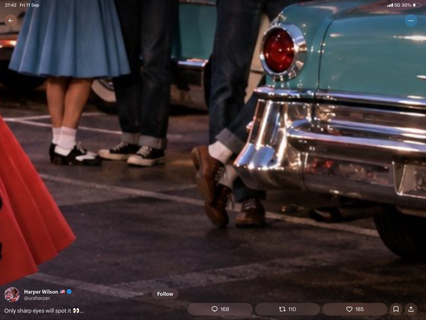This screenshot has width=426, height=320.
Task: Tap the date 'Fri 11 Sep' in status bar
Action: point(30,5)
